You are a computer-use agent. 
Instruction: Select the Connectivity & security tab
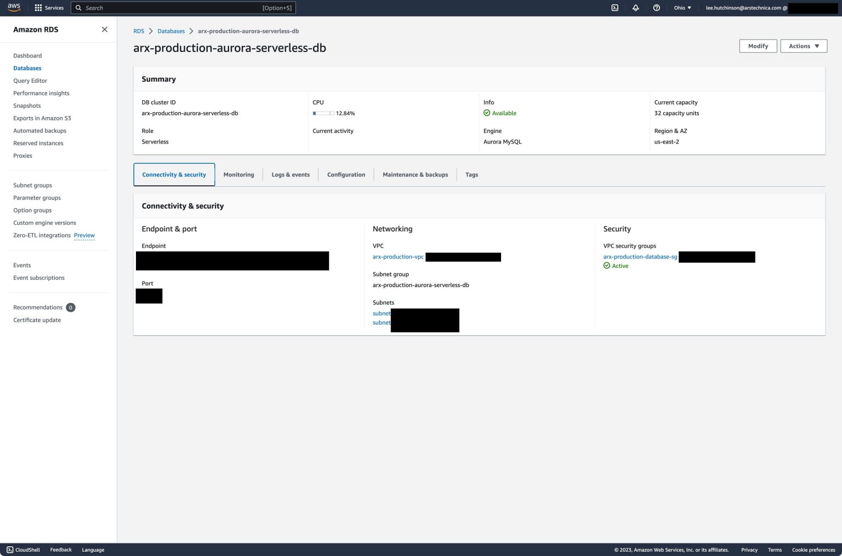pos(174,175)
